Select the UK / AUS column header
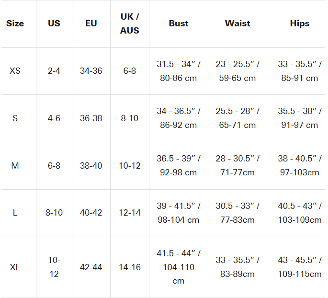This screenshot has height=298, width=328. tap(130, 23)
